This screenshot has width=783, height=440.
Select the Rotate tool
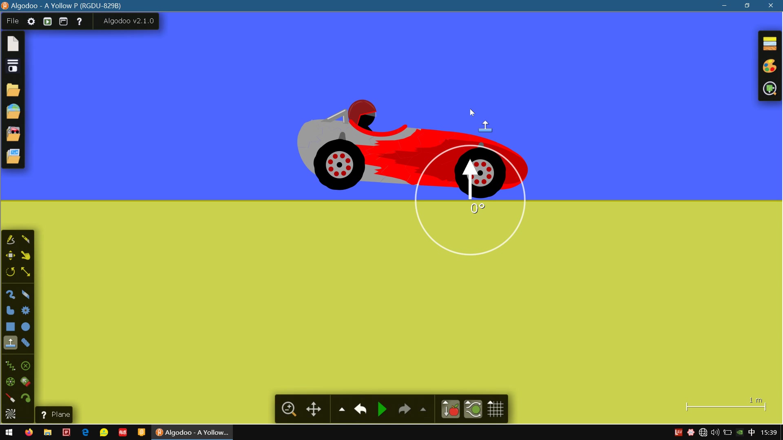click(10, 272)
